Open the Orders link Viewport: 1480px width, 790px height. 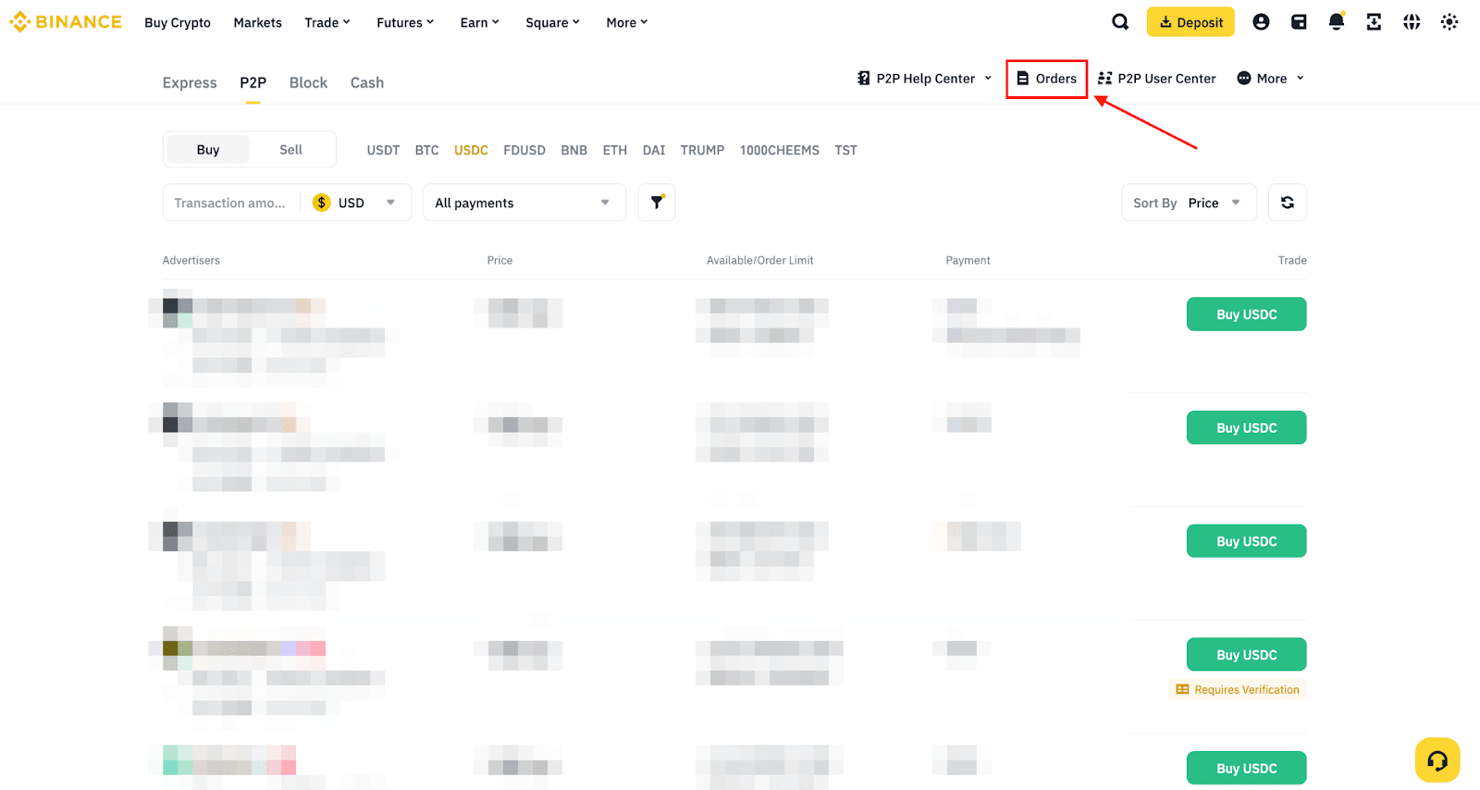(1047, 79)
